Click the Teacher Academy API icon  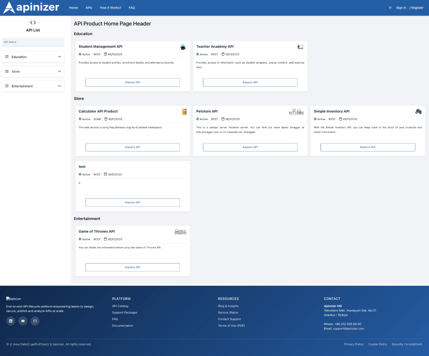(300, 47)
